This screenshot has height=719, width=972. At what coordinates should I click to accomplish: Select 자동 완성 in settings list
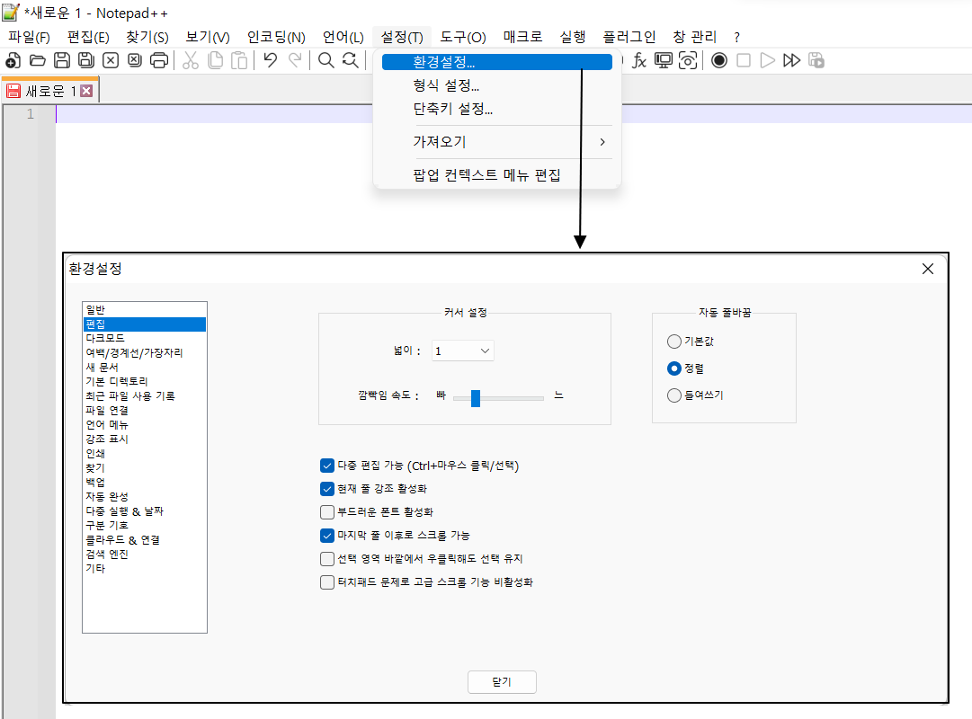pos(145,496)
